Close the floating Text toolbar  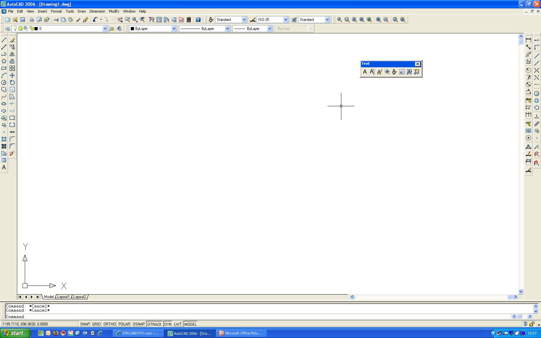point(417,64)
